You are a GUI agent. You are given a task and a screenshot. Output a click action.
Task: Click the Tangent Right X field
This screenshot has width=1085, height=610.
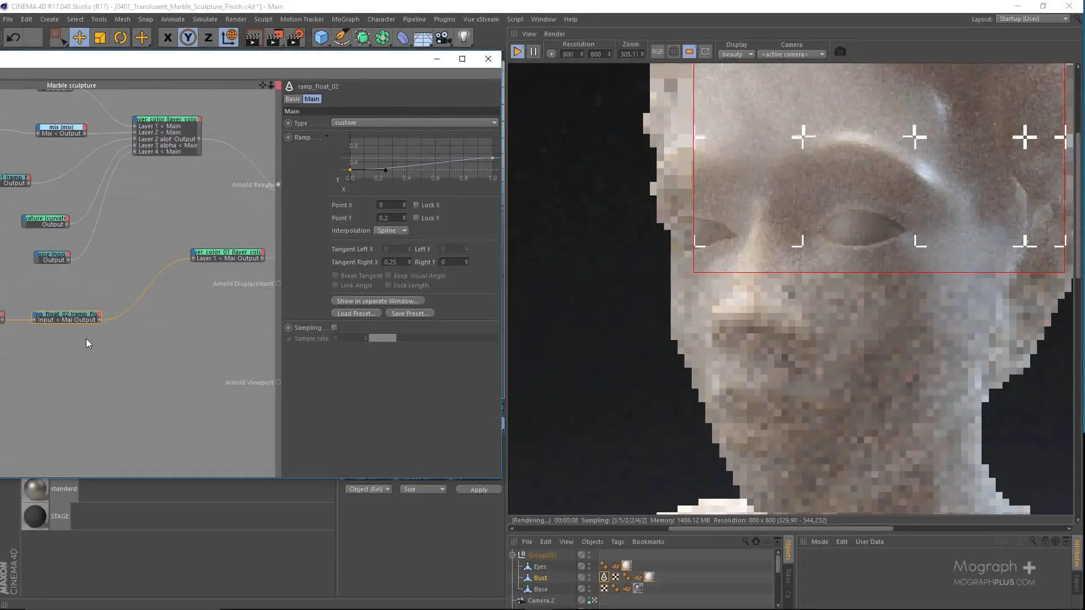click(397, 262)
